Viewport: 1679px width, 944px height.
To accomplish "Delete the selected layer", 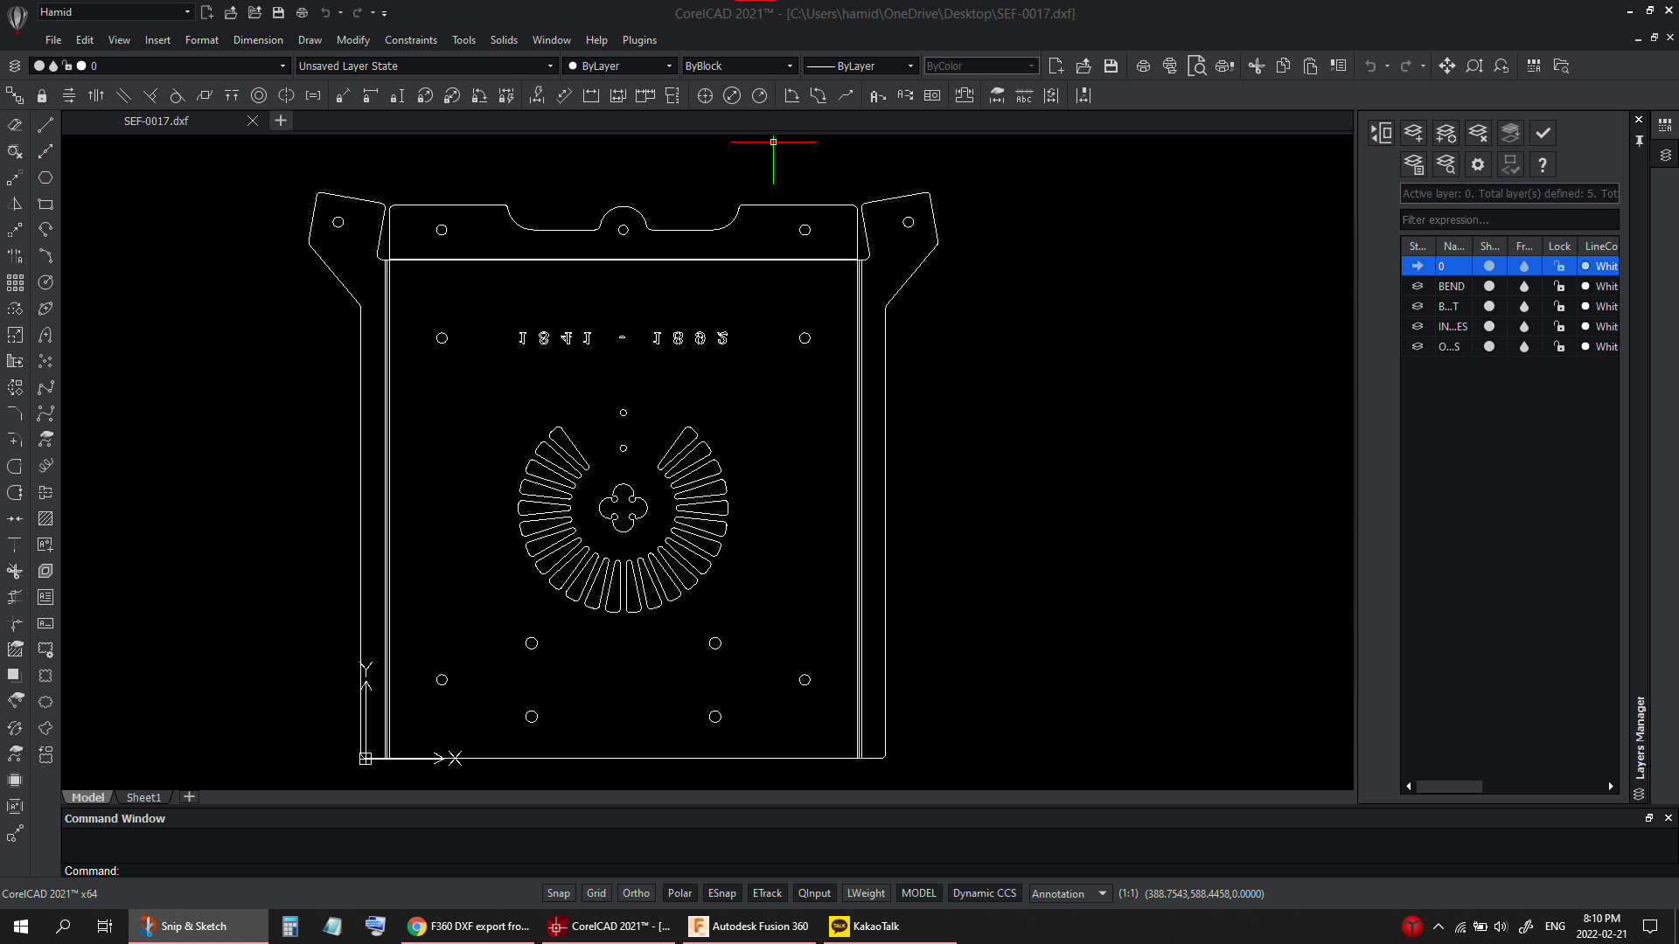I will point(1478,133).
